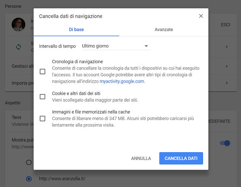Viewport: 241px width, 187px height.
Task: Expand the sync row arrow
Action: (x=227, y=47)
